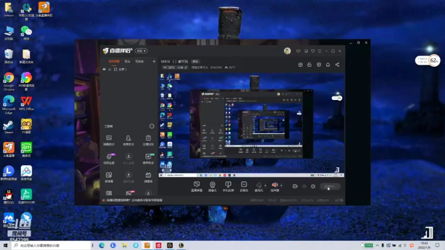Add a new scene with plus button
The image size is (445, 250).
click(154, 61)
